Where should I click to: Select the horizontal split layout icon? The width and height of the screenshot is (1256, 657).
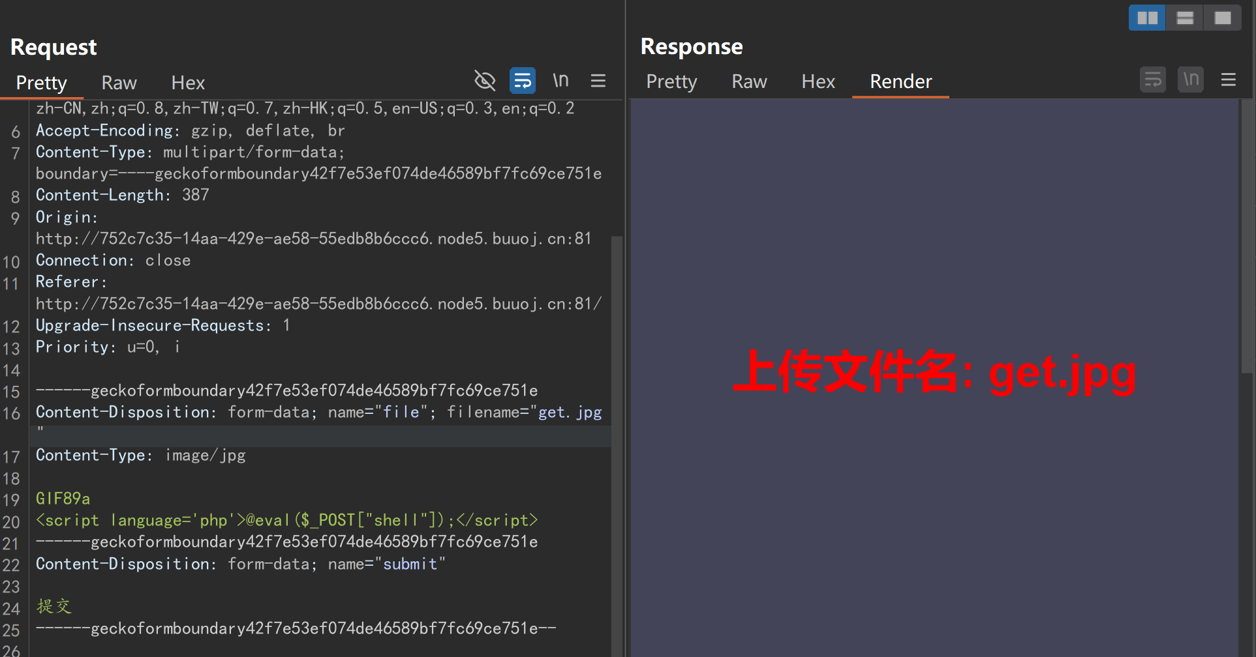(1184, 18)
